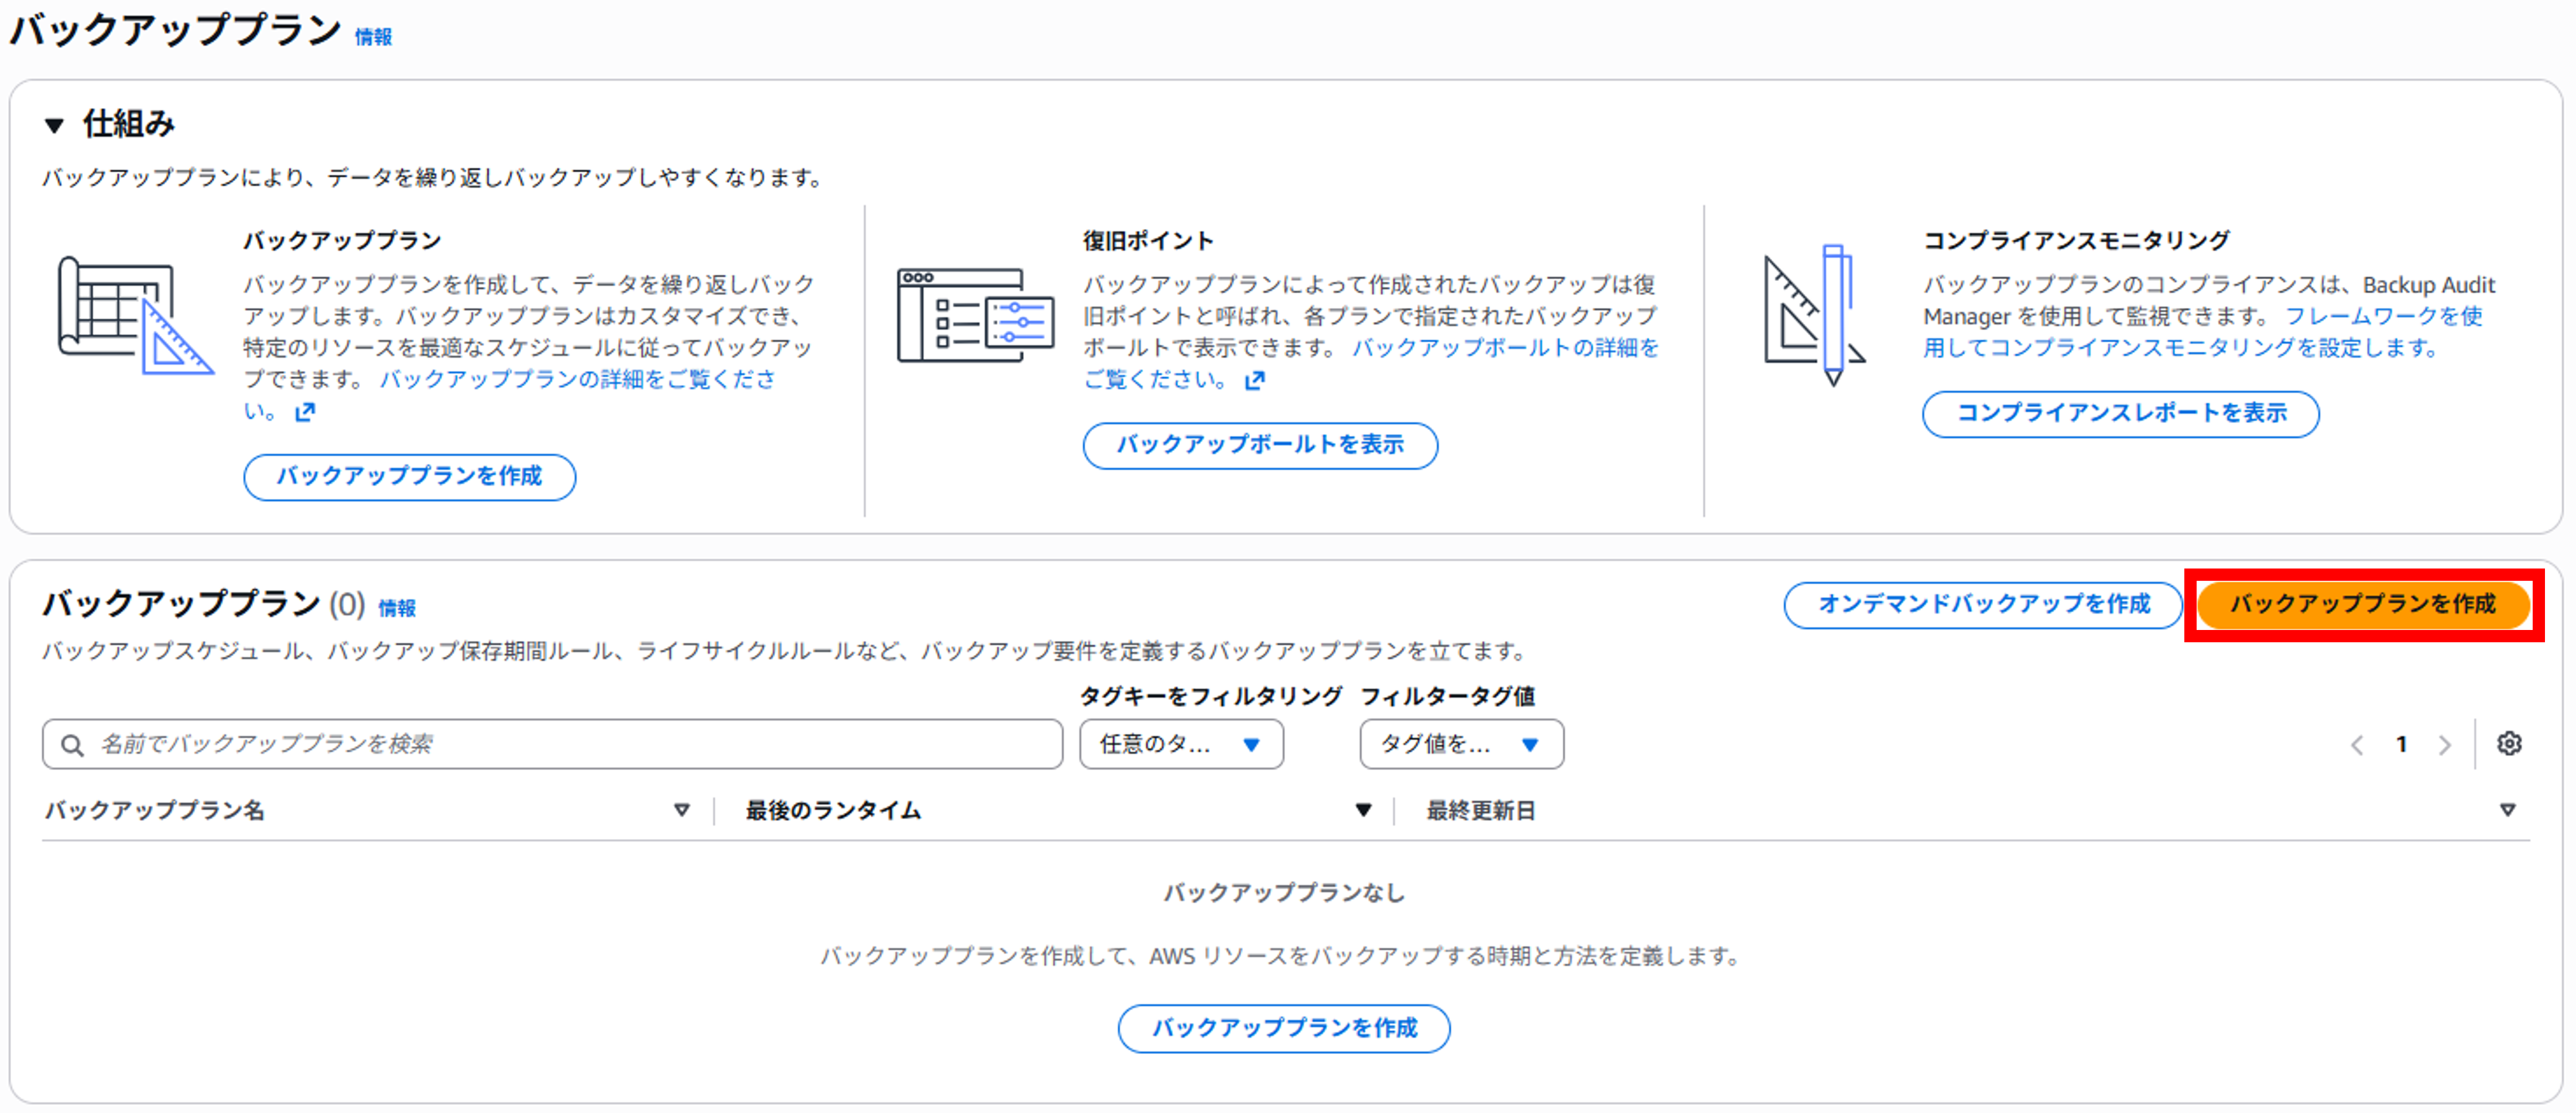Click オンデマンドバックアップを作成 button

[x=1983, y=604]
